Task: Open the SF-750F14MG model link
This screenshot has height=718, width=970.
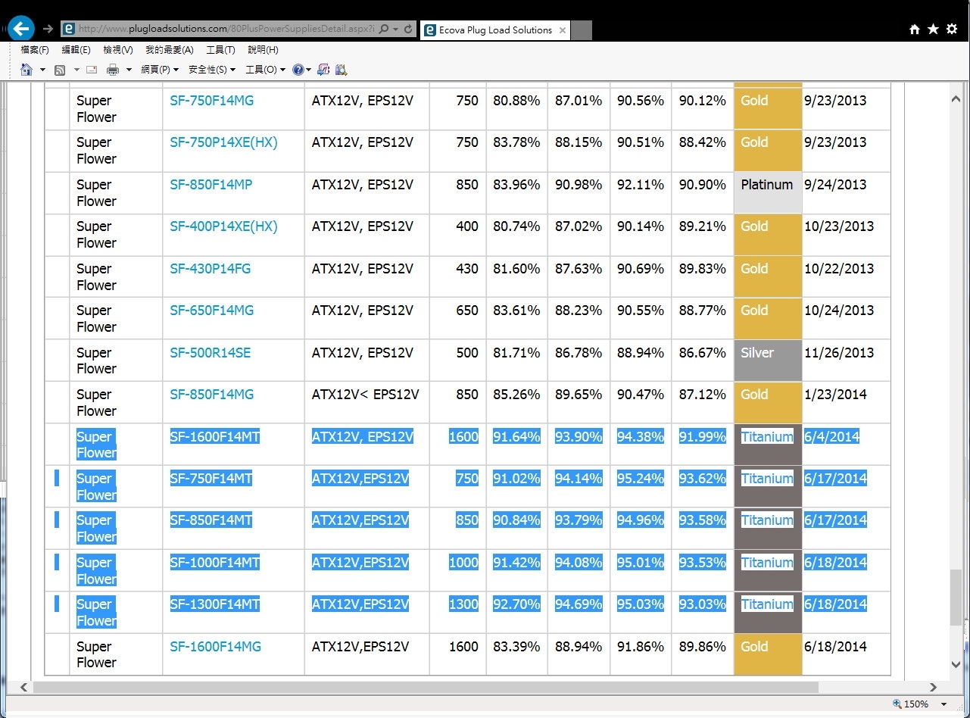Action: click(211, 101)
